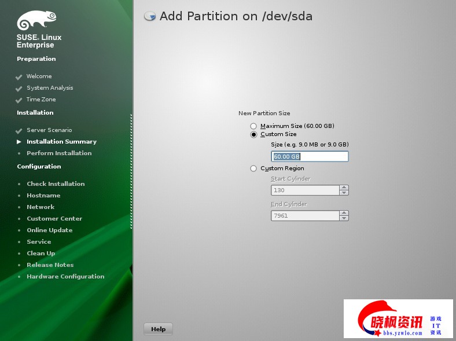Click the End Cylinder number field
Viewport: 456px width, 341px height.
[x=305, y=215]
